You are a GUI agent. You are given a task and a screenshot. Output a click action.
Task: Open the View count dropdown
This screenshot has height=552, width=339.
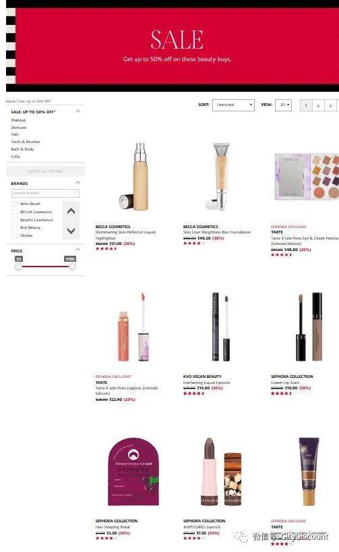tap(284, 105)
